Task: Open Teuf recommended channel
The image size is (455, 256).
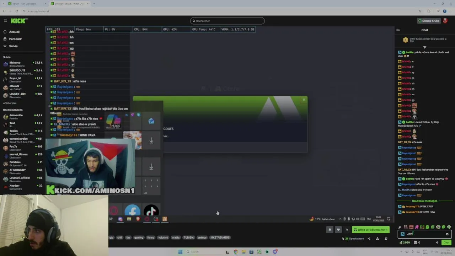Action: [23, 124]
